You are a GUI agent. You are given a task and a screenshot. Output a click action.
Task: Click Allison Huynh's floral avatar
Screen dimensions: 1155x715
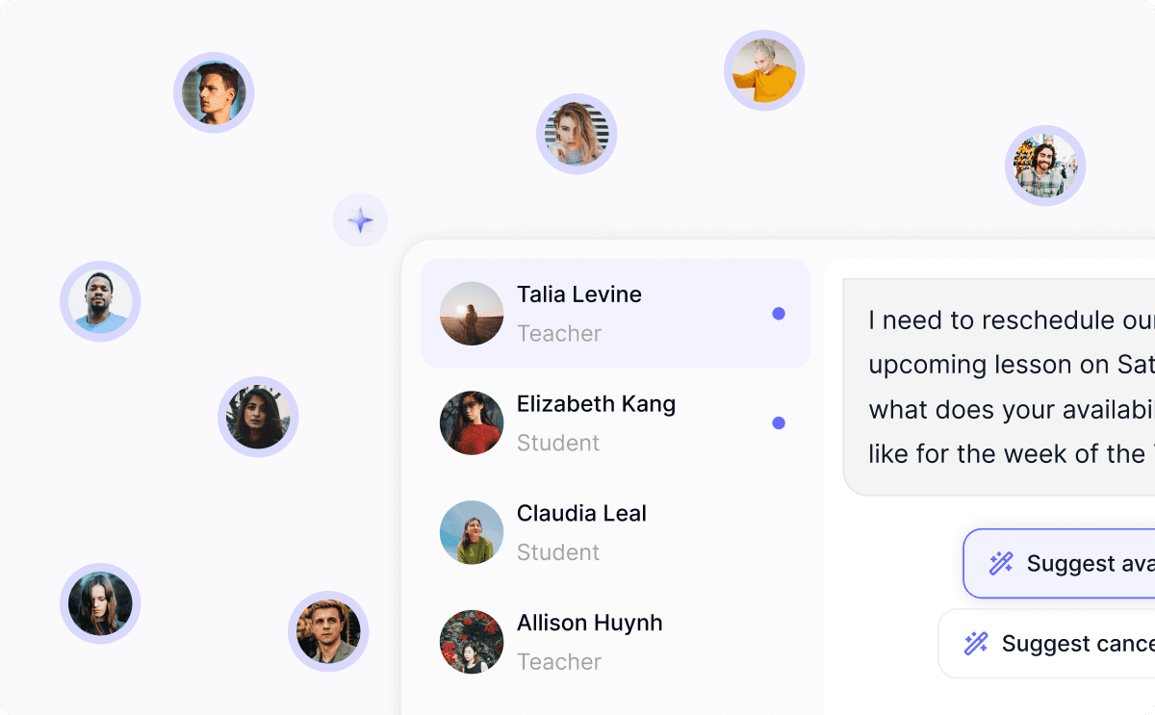pos(472,642)
